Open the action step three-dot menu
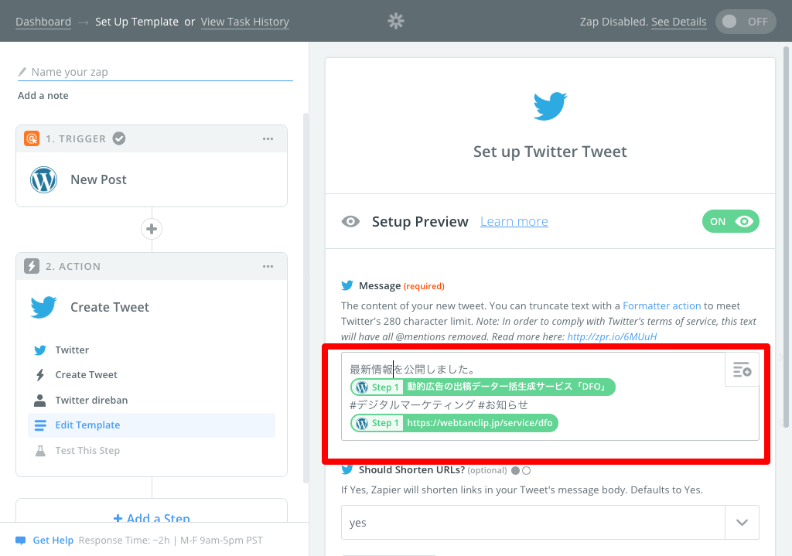Image resolution: width=792 pixels, height=556 pixels. [x=268, y=267]
